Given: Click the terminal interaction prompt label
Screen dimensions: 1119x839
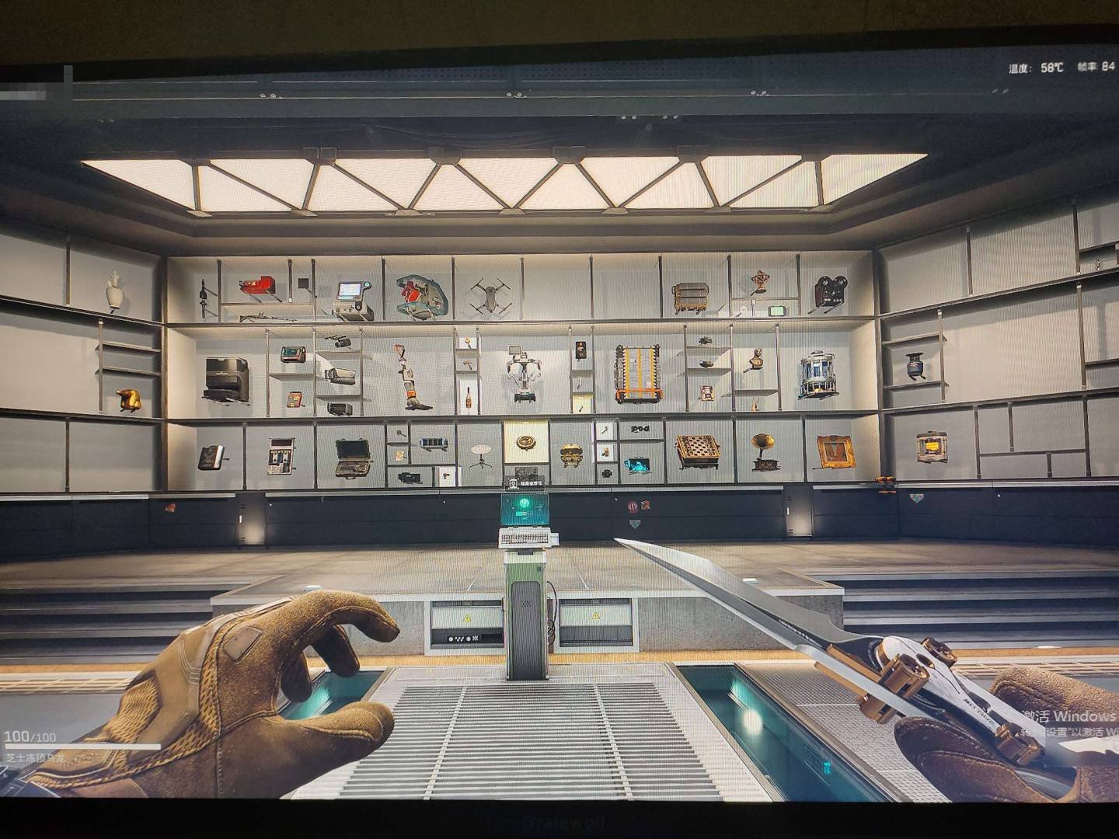Looking at the screenshot, I should click(x=528, y=482).
